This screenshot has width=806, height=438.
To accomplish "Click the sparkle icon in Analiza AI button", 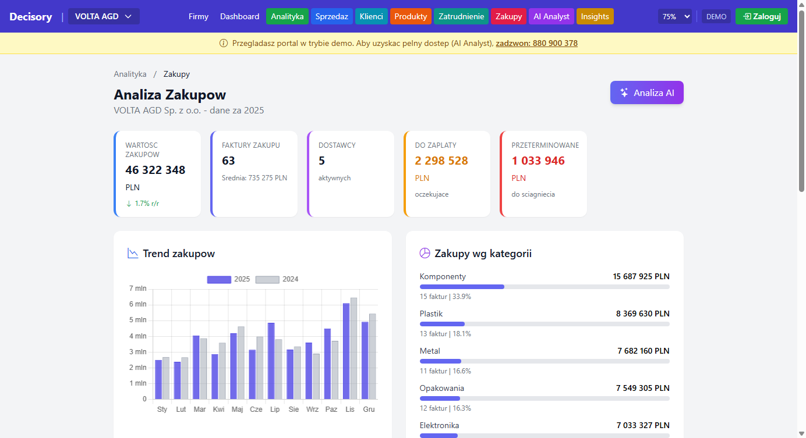I will pos(624,92).
